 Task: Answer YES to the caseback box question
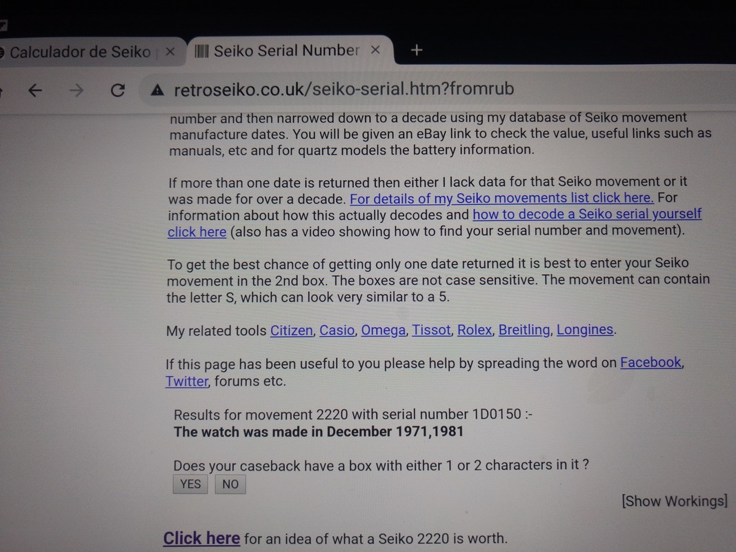190,484
